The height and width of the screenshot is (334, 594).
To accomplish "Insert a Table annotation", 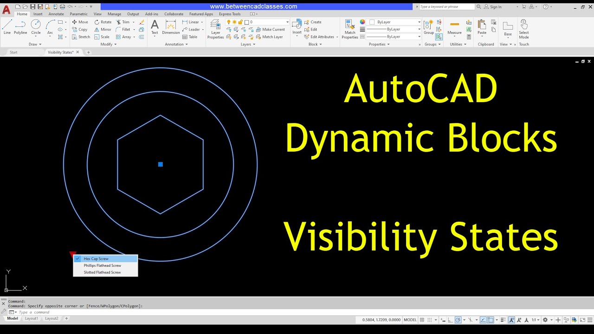I will coord(190,37).
